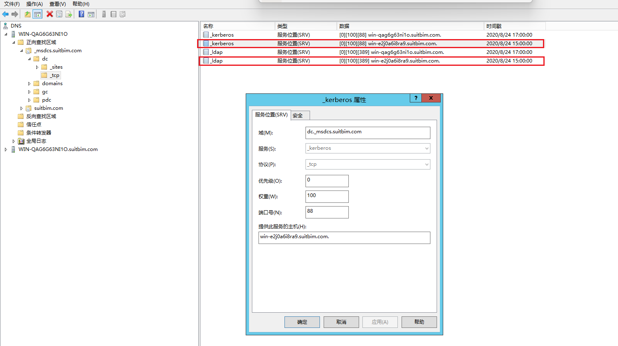Click the Up One Level folder icon
The height and width of the screenshot is (346, 618).
point(28,14)
